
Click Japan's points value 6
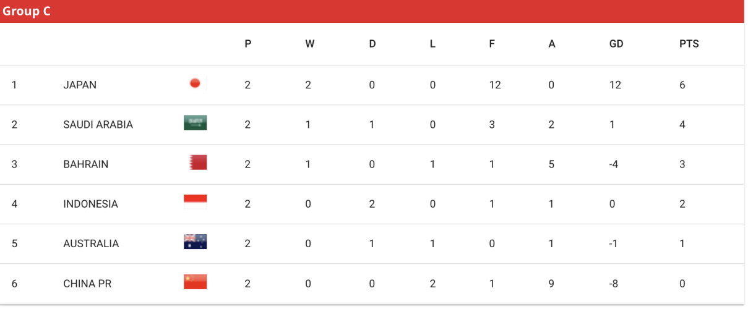682,85
